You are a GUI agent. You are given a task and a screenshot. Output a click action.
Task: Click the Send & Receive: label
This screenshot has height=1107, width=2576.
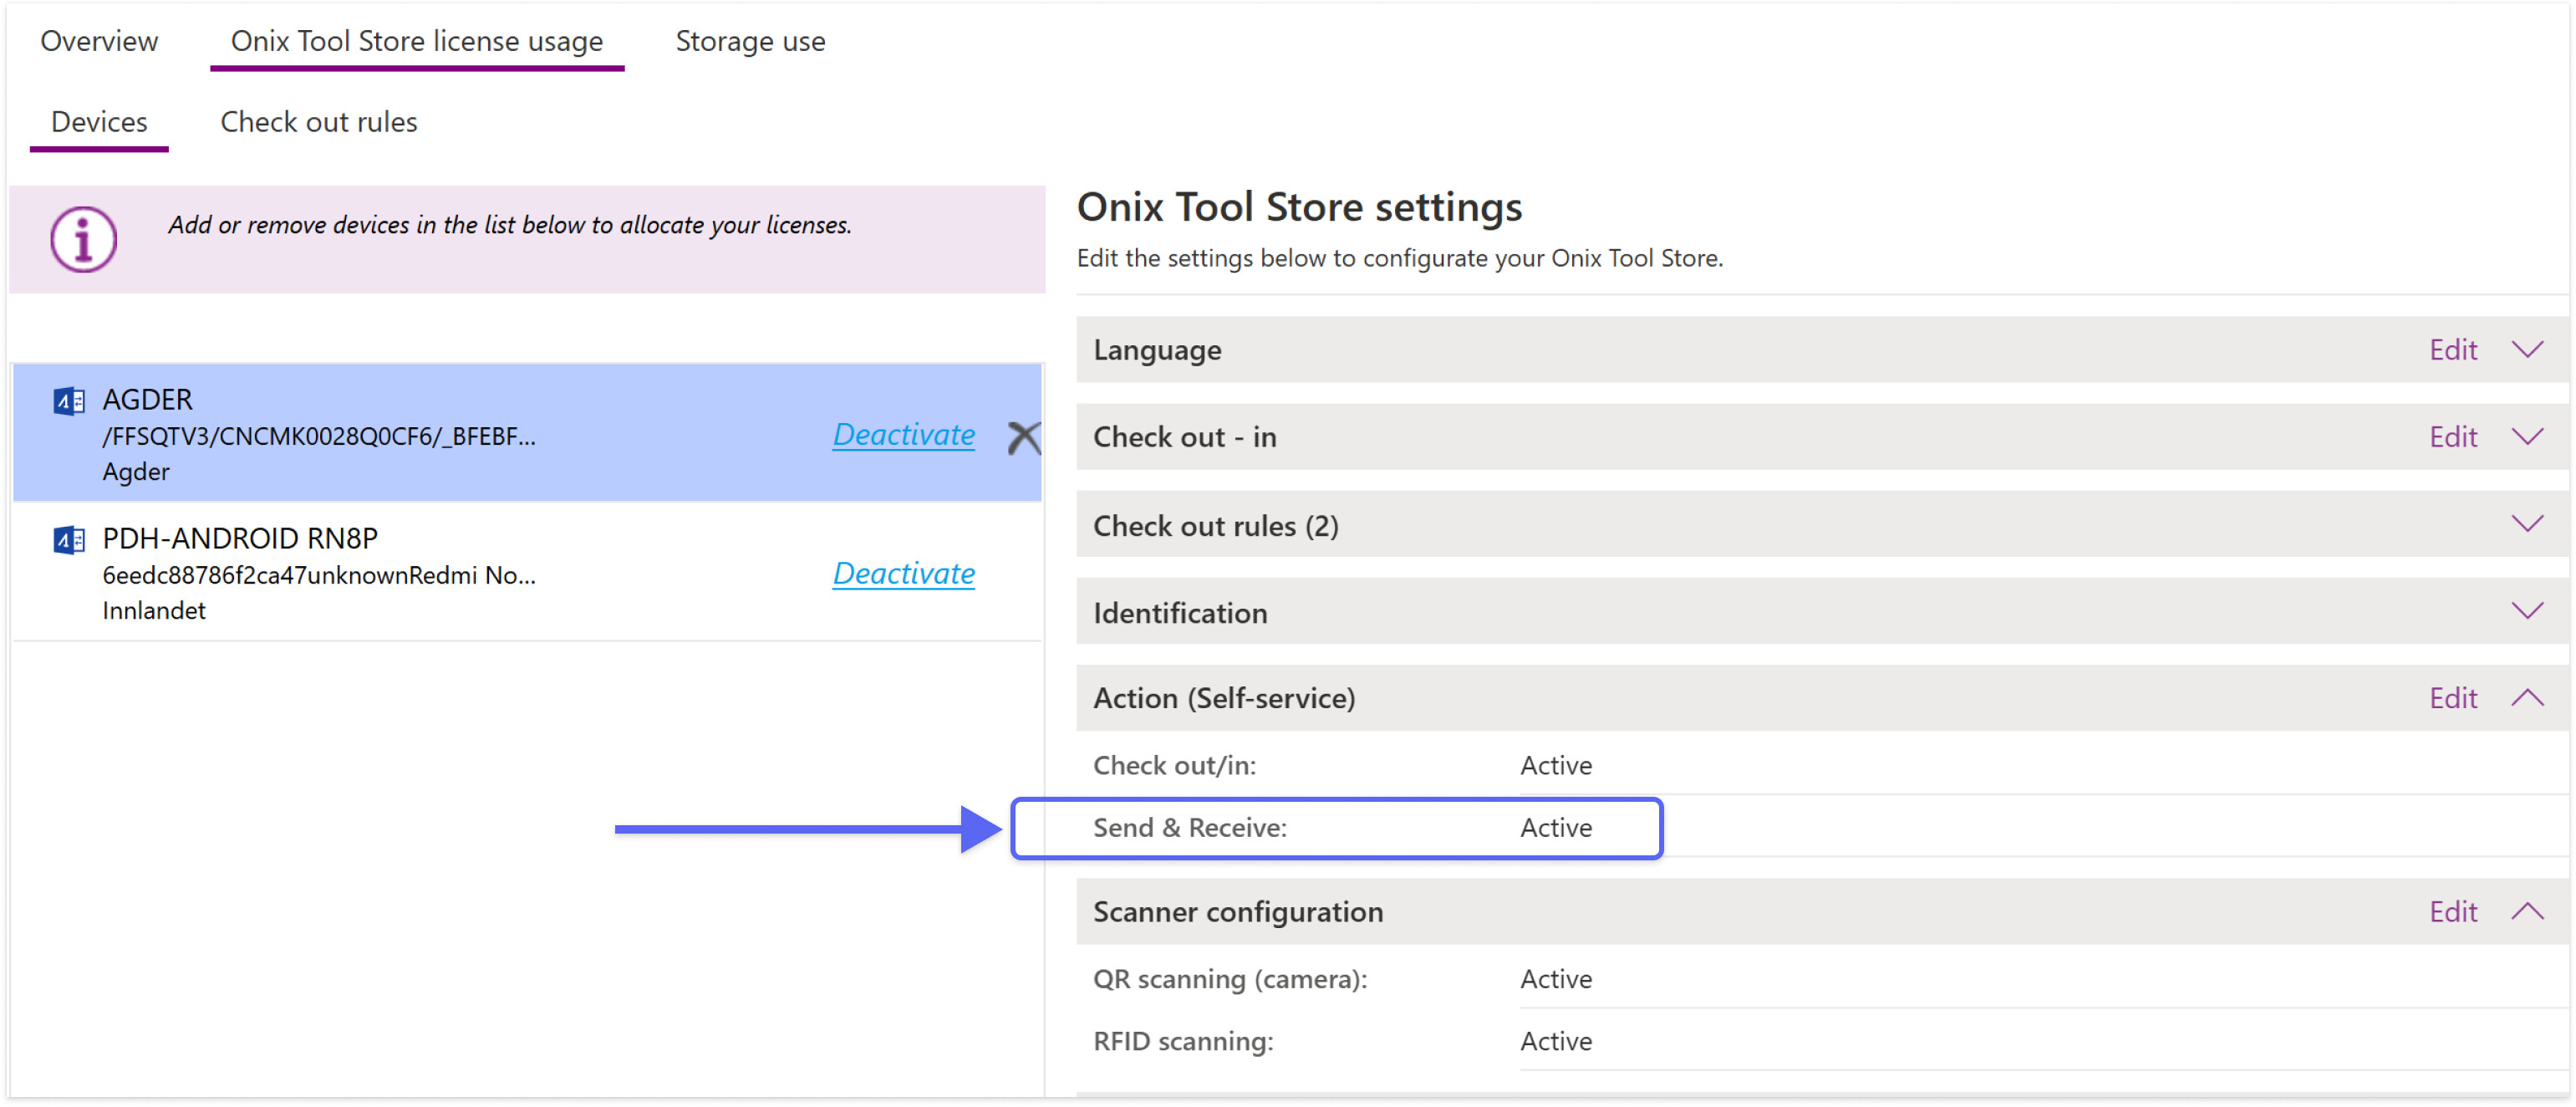(x=1190, y=828)
